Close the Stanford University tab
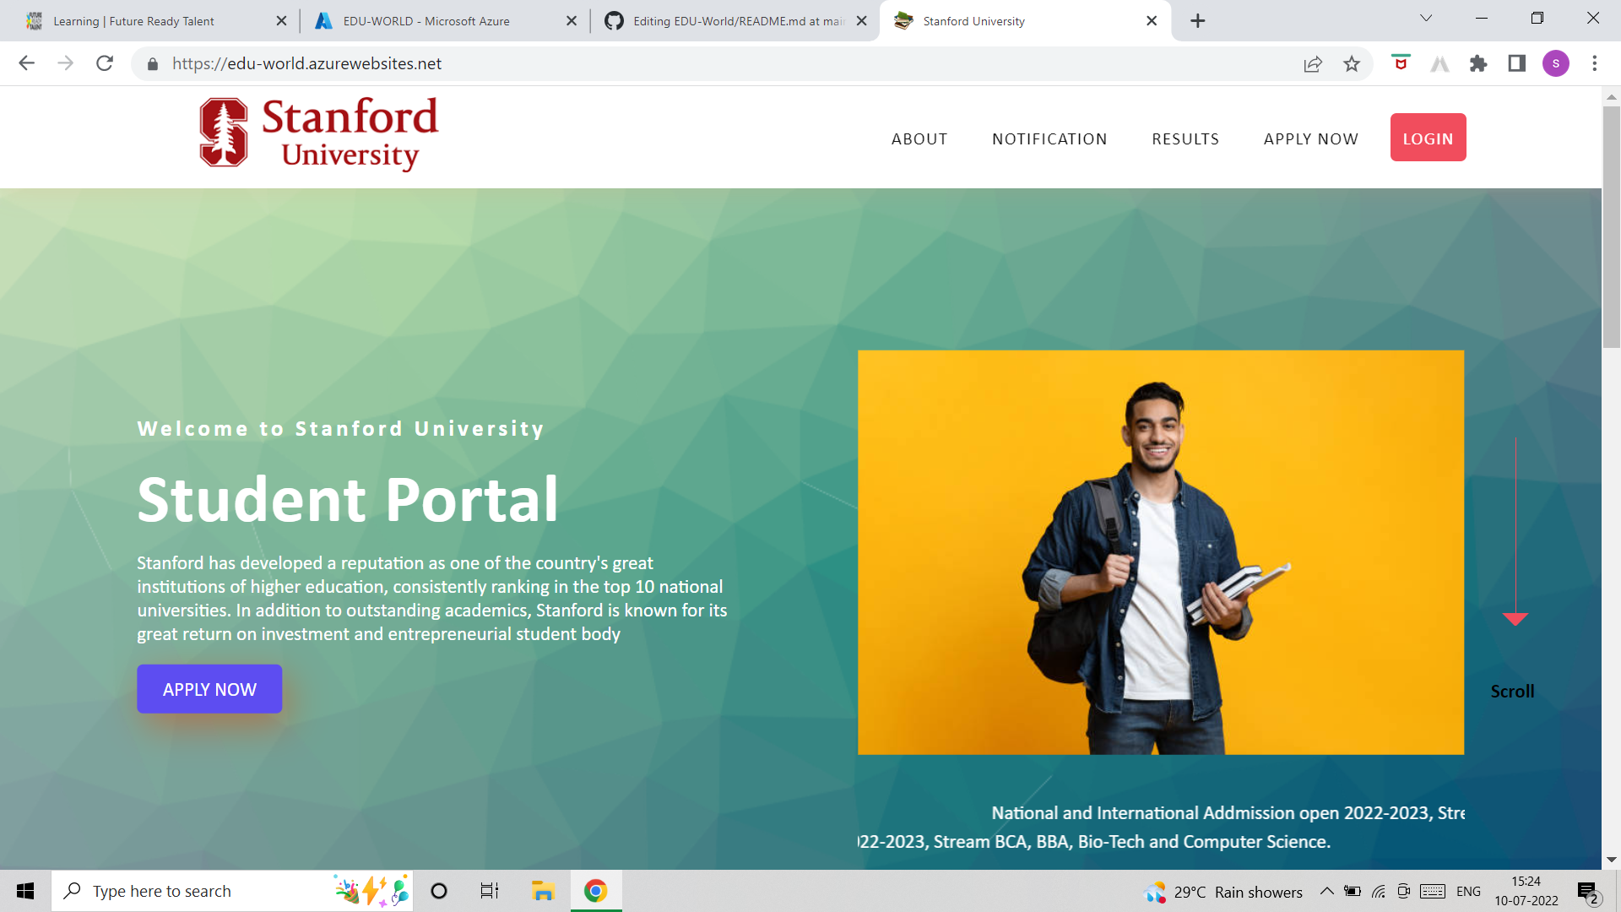 point(1152,21)
